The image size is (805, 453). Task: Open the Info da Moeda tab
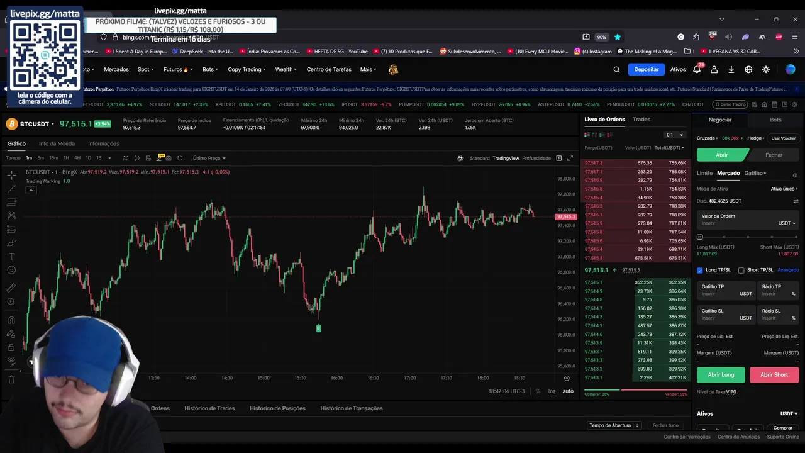[57, 143]
